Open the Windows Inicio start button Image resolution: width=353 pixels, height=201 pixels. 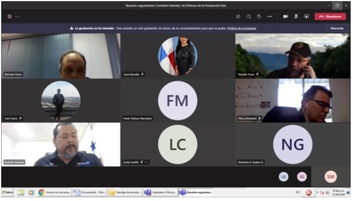coord(7,192)
